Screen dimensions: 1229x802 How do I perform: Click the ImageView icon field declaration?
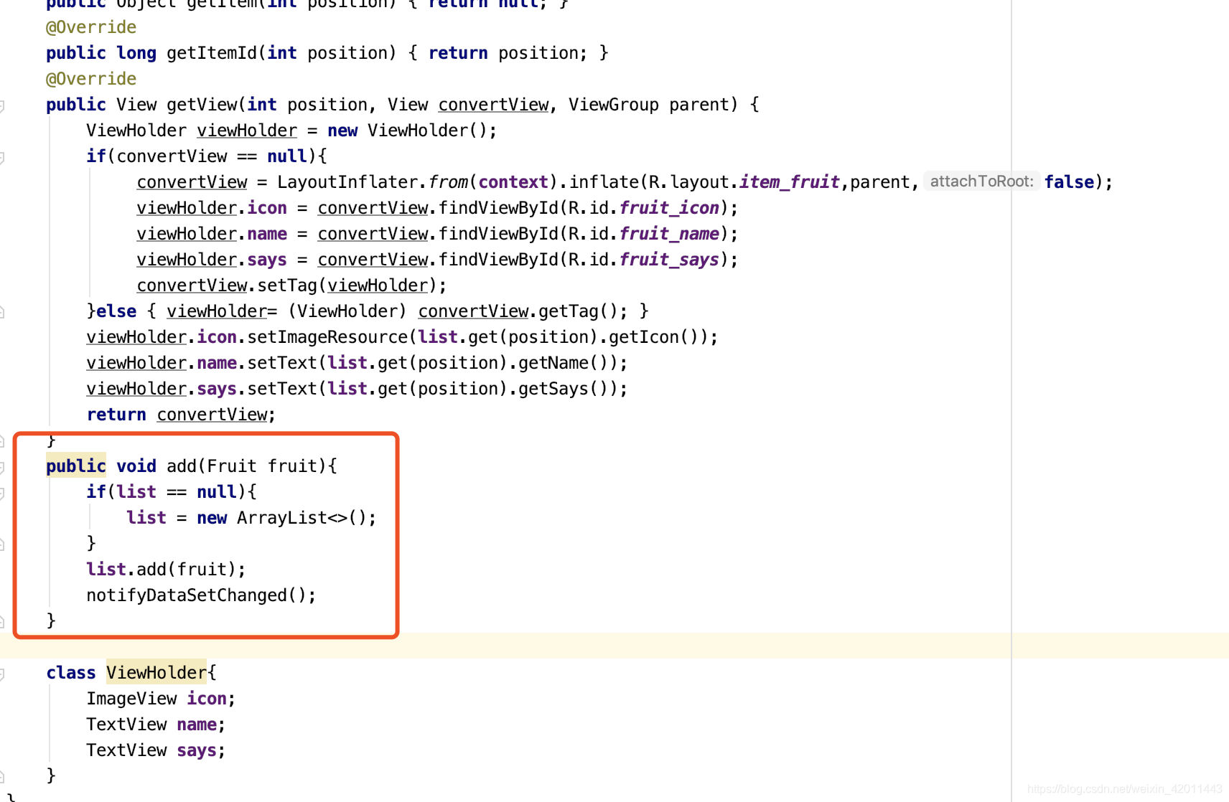[x=161, y=699]
